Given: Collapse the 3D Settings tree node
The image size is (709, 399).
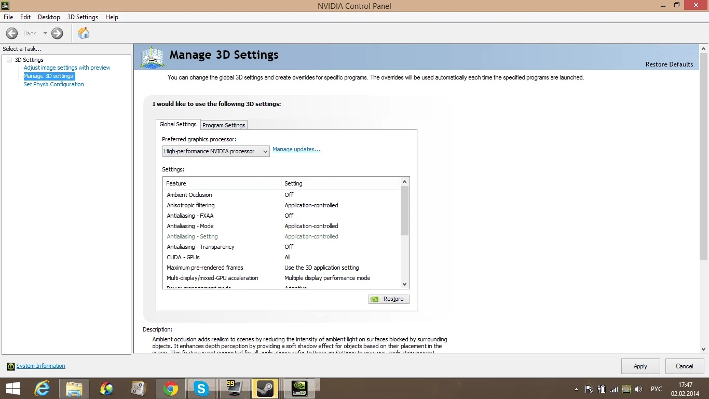Looking at the screenshot, I should [9, 60].
